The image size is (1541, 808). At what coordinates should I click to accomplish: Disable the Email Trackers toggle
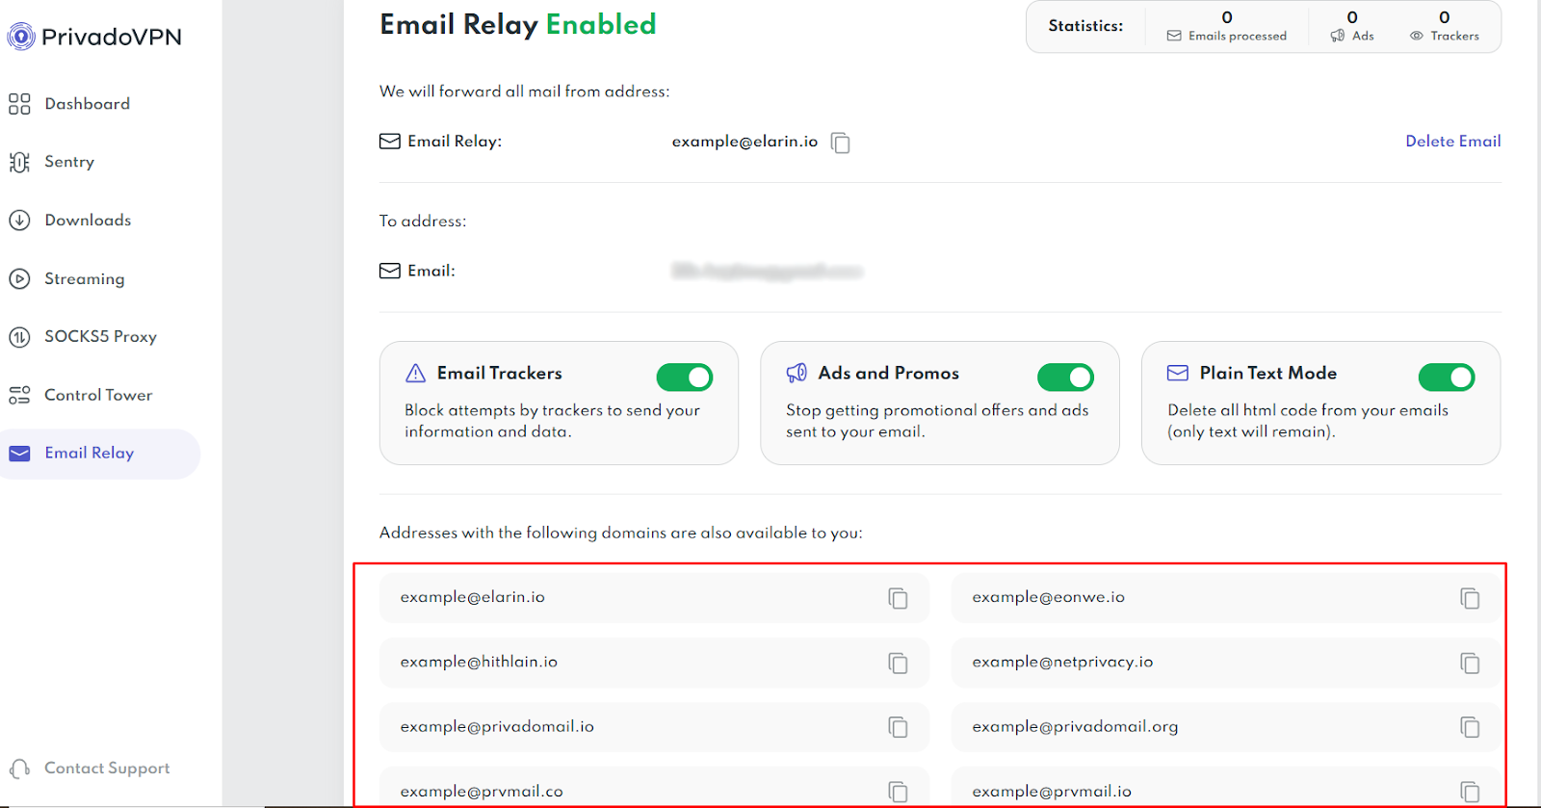pos(685,377)
